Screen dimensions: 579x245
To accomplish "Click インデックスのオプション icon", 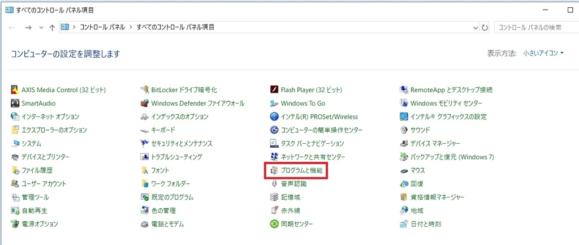I will 144,117.
